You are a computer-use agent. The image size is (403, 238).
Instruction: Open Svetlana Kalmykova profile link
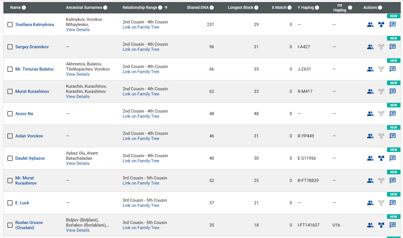click(x=35, y=25)
